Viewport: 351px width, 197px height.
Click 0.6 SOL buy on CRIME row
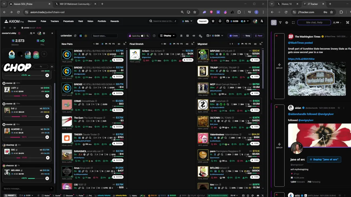(118, 110)
